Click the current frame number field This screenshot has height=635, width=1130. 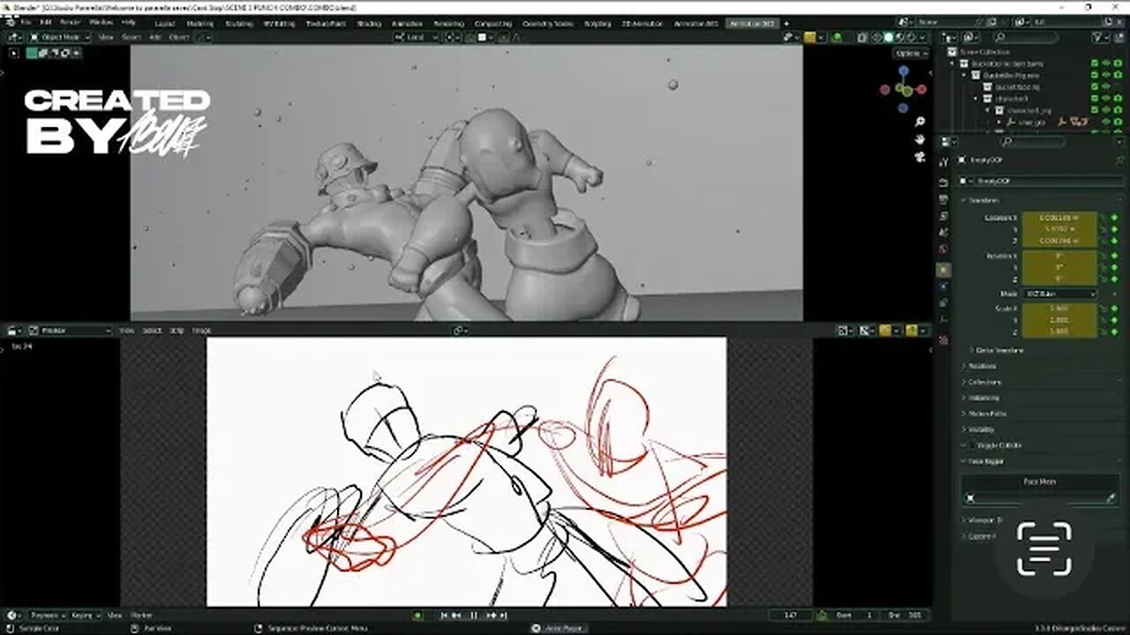(789, 615)
